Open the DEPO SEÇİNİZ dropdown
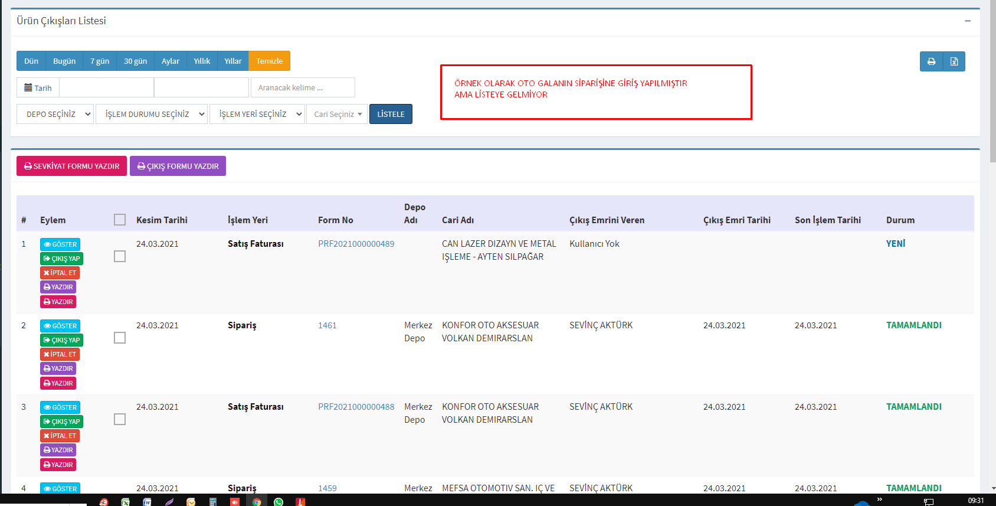 [x=55, y=114]
